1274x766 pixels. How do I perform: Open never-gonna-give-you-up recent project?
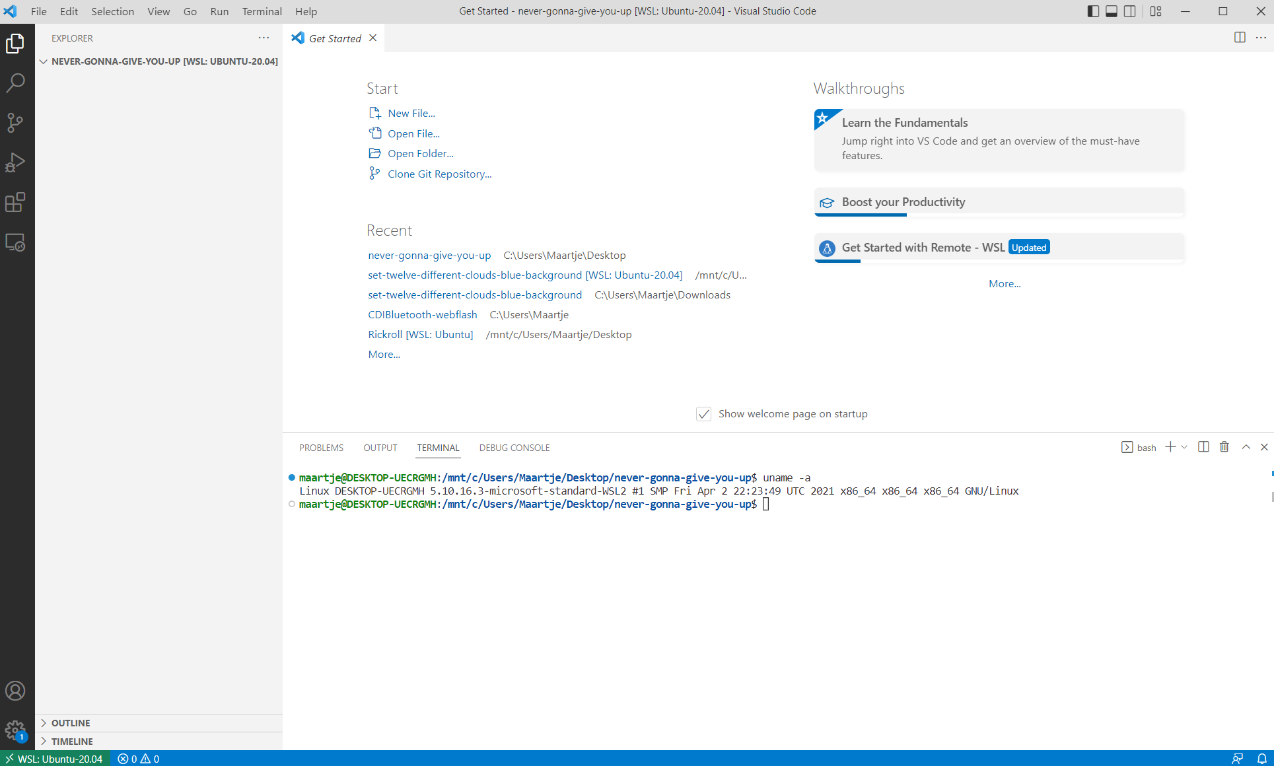(x=429, y=255)
